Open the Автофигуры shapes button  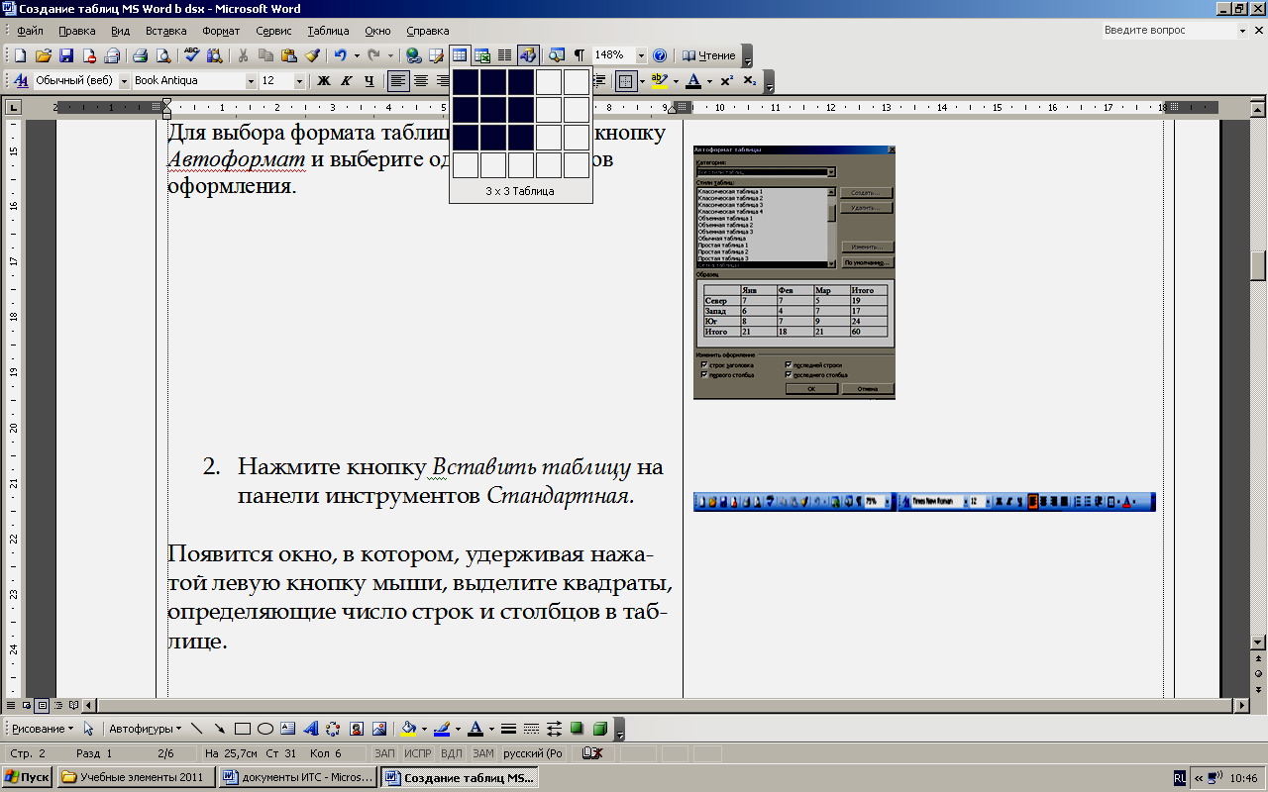point(145,729)
